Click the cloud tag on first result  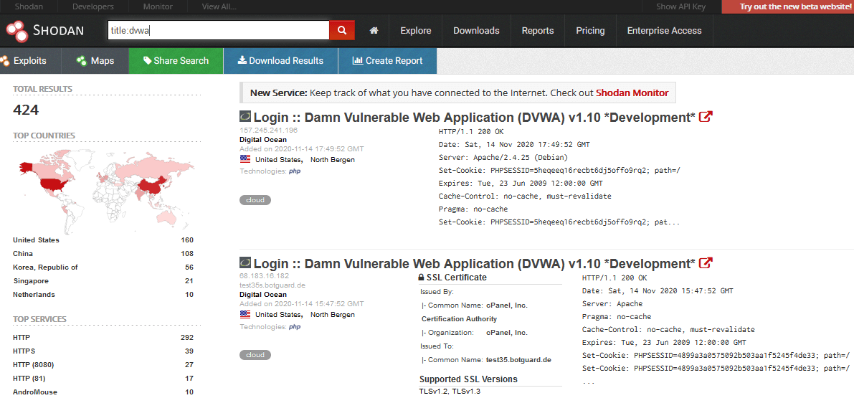[255, 200]
